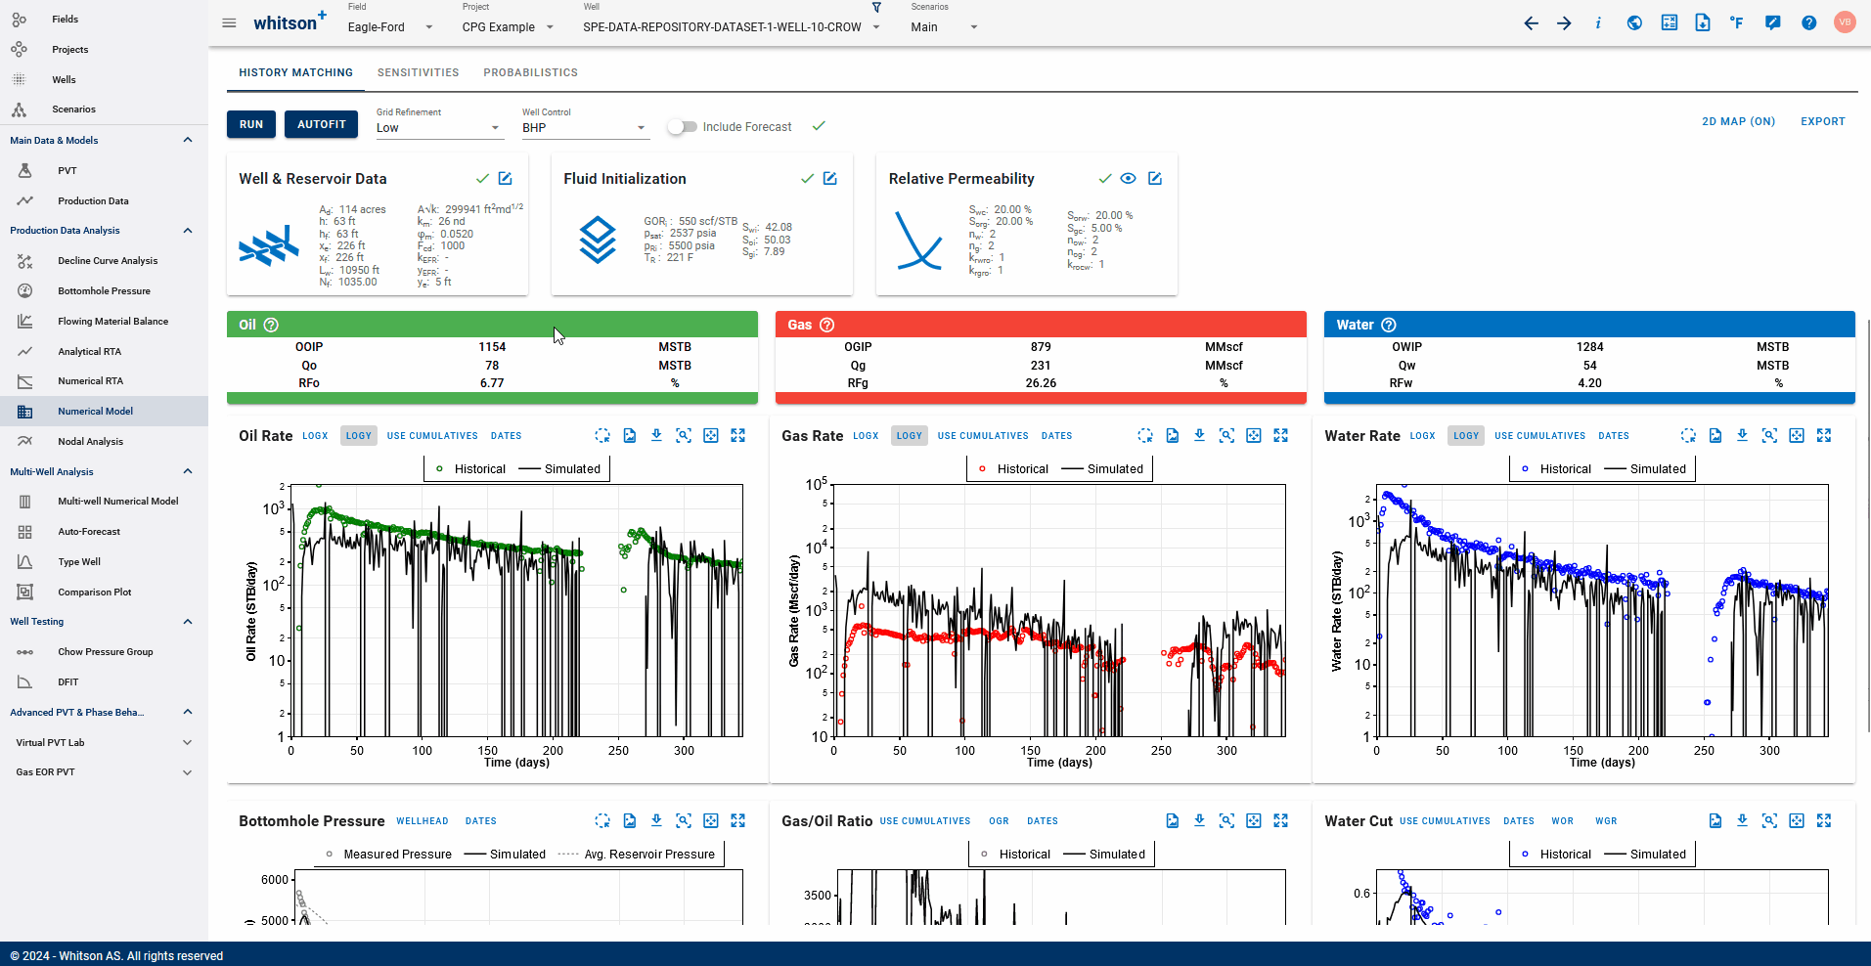Collapse Main Data & Models section
This screenshot has width=1871, height=966.
[x=188, y=141]
